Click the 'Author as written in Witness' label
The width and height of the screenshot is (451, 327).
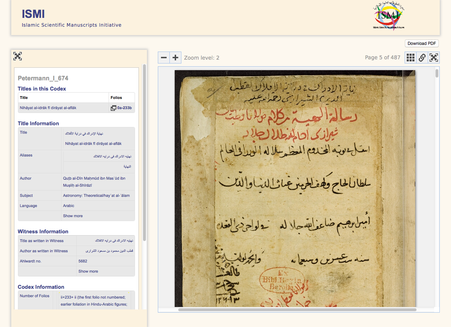pos(44,251)
